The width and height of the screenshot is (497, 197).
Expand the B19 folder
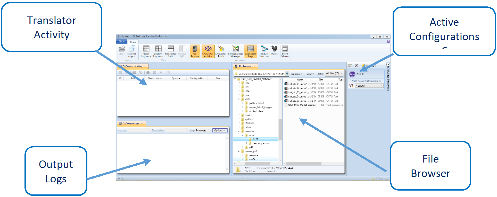coord(239,83)
